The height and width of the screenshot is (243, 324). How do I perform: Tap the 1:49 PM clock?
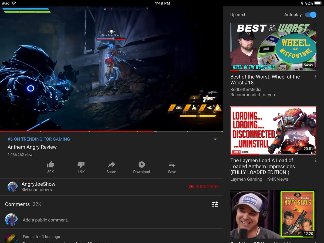pyautogui.click(x=163, y=3)
